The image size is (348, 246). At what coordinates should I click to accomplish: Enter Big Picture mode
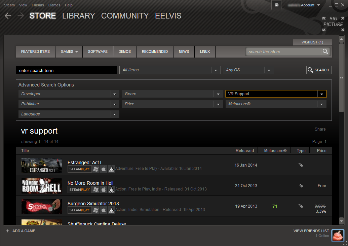click(x=333, y=24)
